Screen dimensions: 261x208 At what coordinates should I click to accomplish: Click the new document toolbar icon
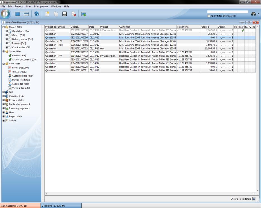47,14
